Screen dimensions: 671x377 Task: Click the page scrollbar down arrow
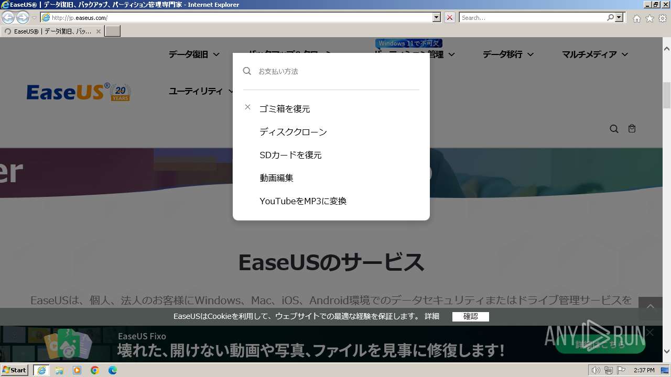[x=667, y=351]
